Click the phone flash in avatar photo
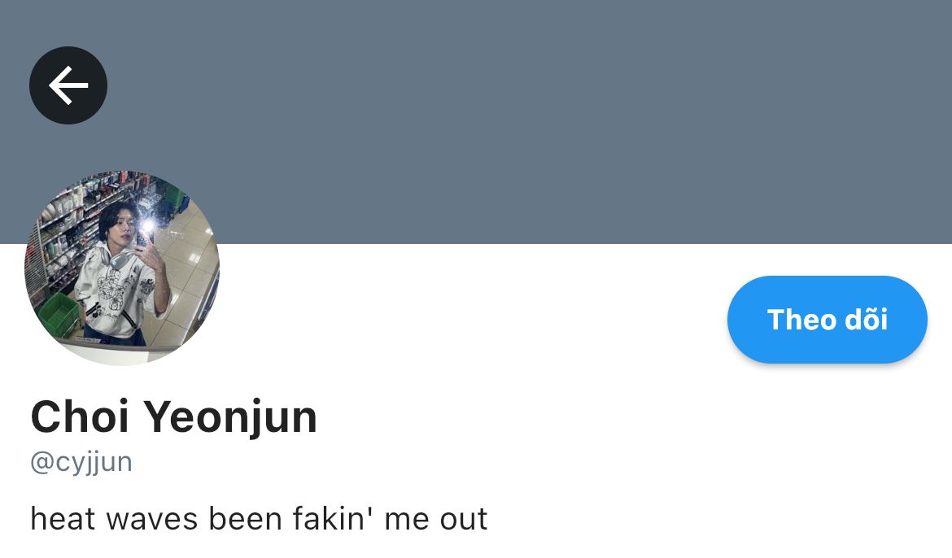952x558 pixels. 147,228
